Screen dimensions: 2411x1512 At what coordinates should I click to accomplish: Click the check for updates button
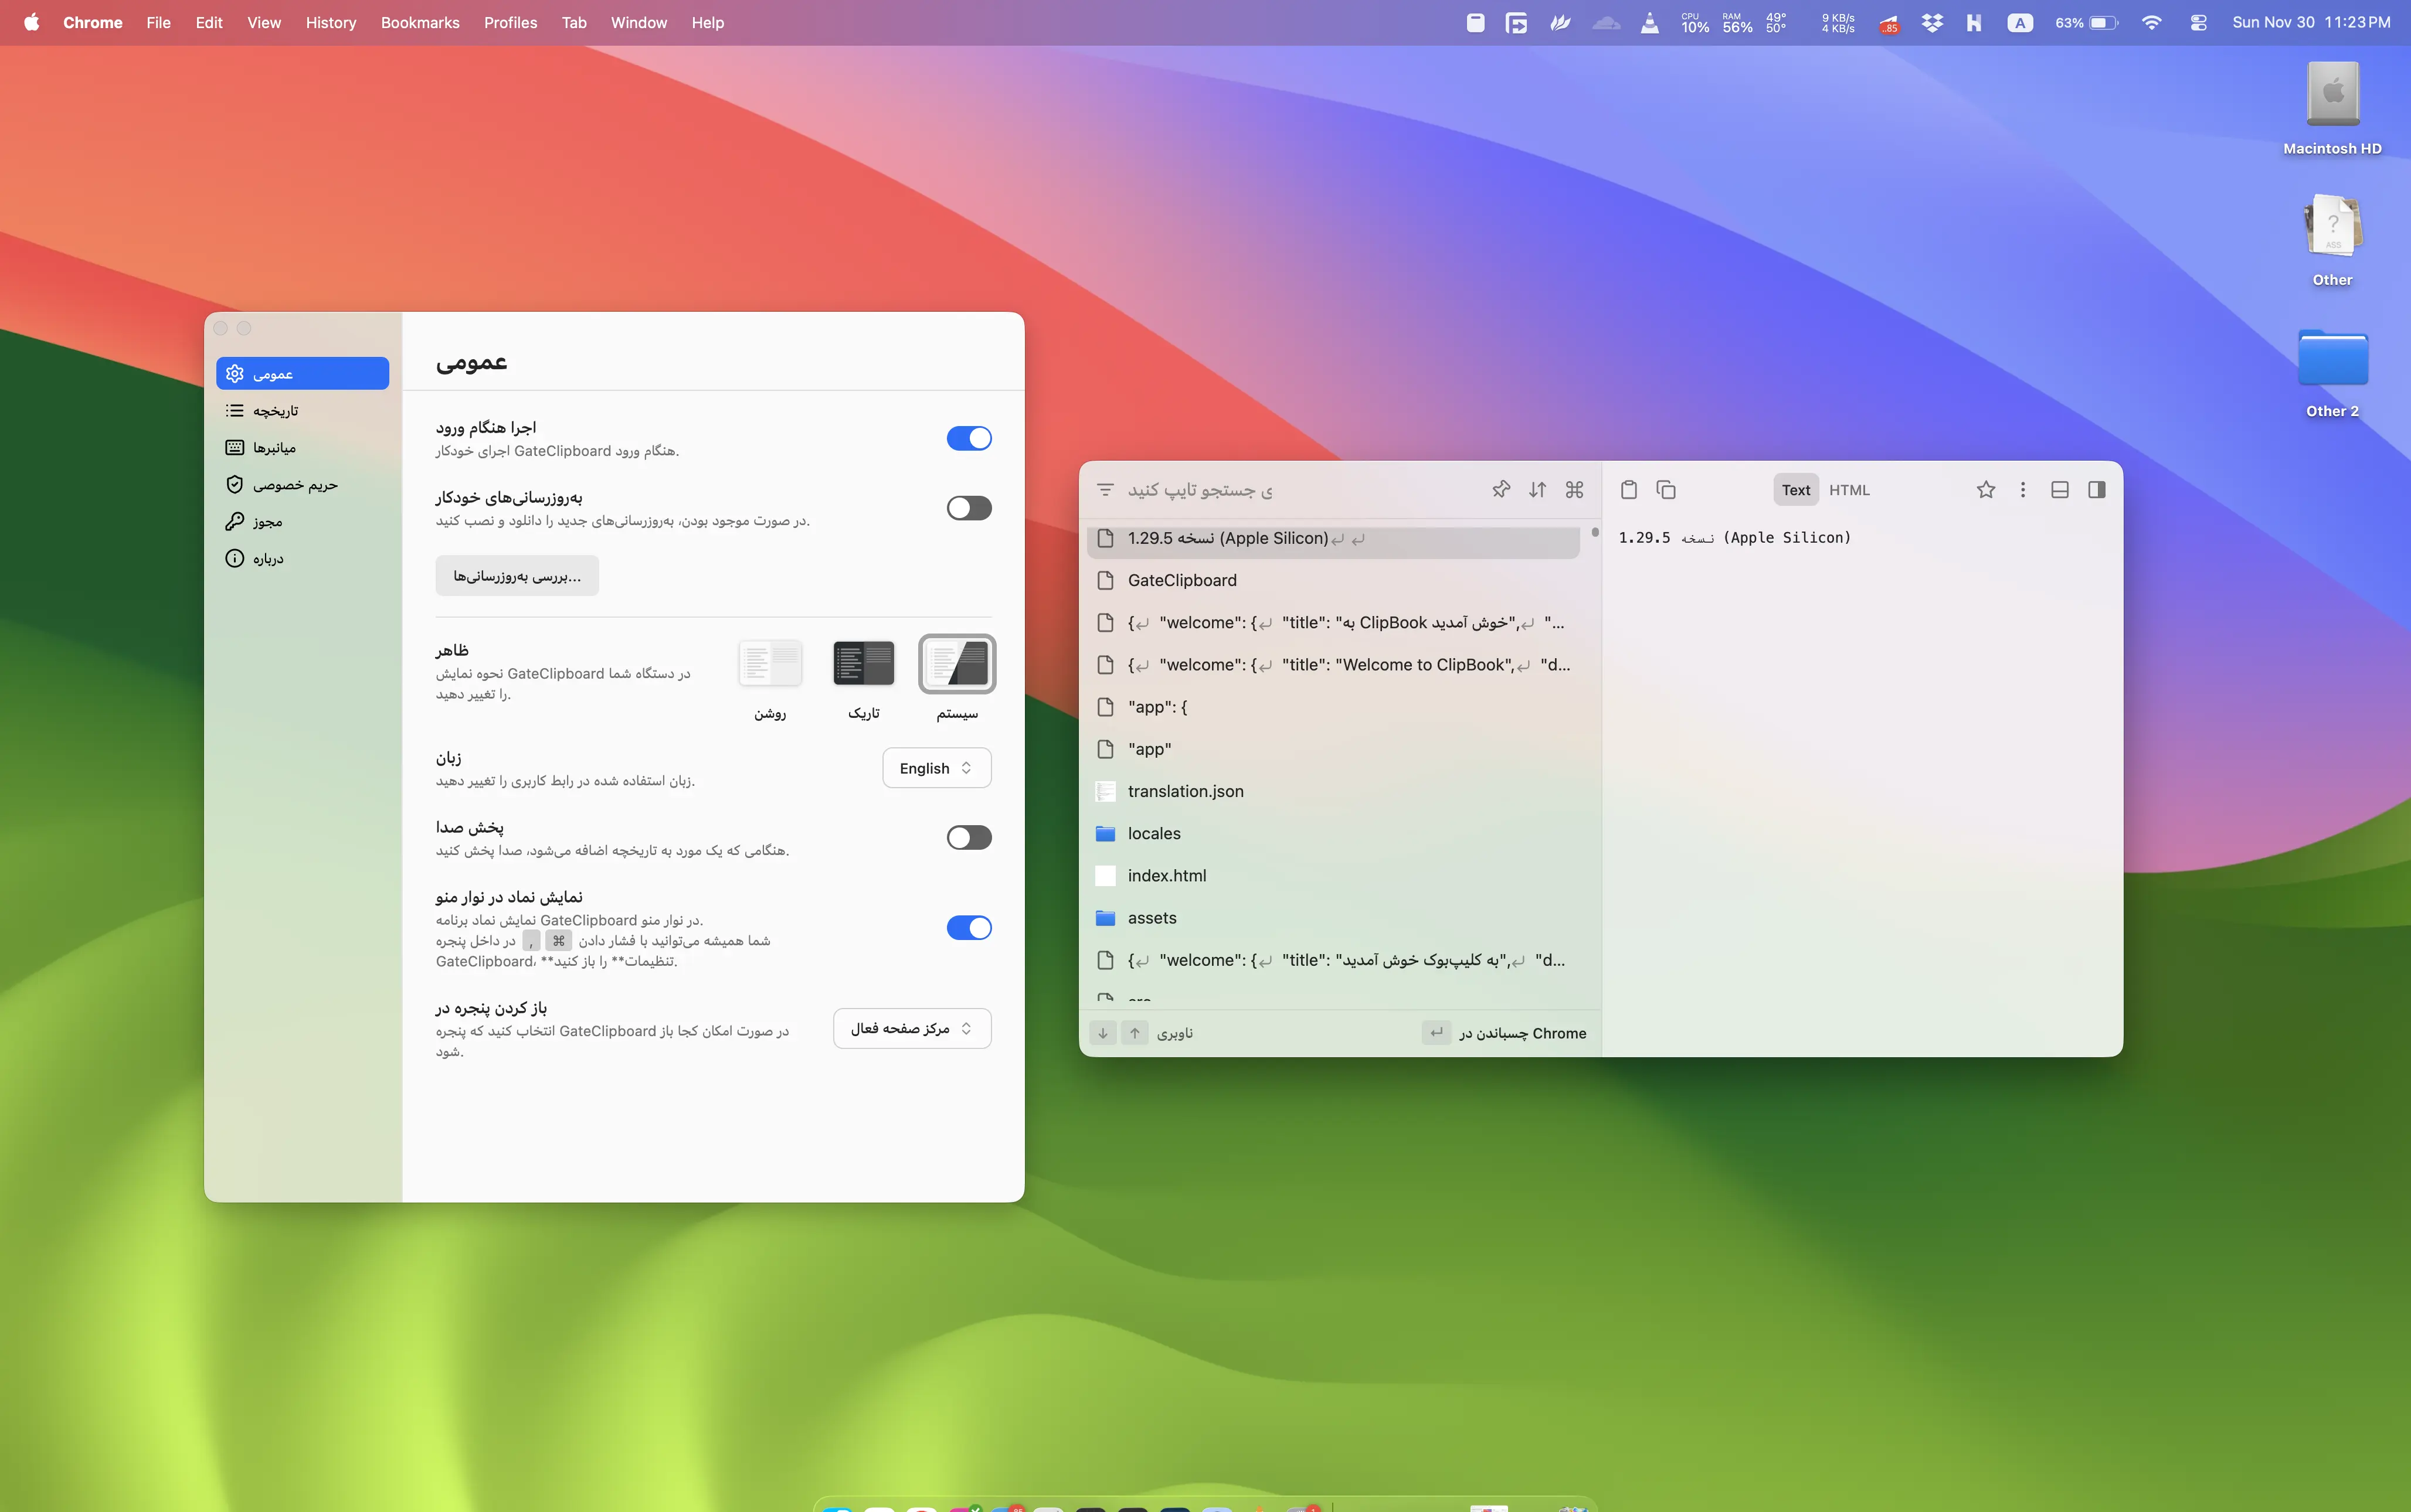(x=516, y=576)
